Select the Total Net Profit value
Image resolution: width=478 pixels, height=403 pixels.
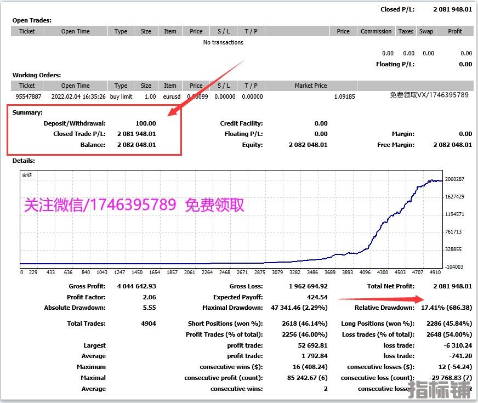click(x=452, y=286)
